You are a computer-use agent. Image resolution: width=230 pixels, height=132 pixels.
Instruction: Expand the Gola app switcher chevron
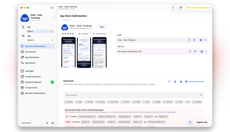pyautogui.click(x=54, y=18)
